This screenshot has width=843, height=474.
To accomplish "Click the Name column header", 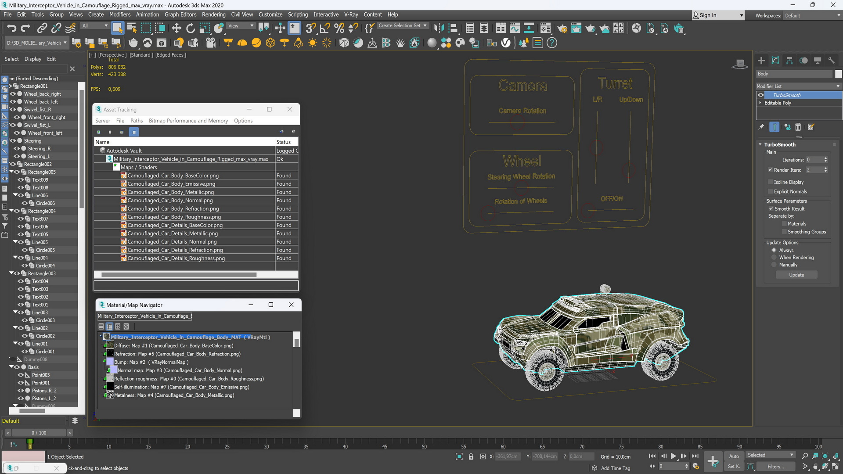I will coord(184,142).
